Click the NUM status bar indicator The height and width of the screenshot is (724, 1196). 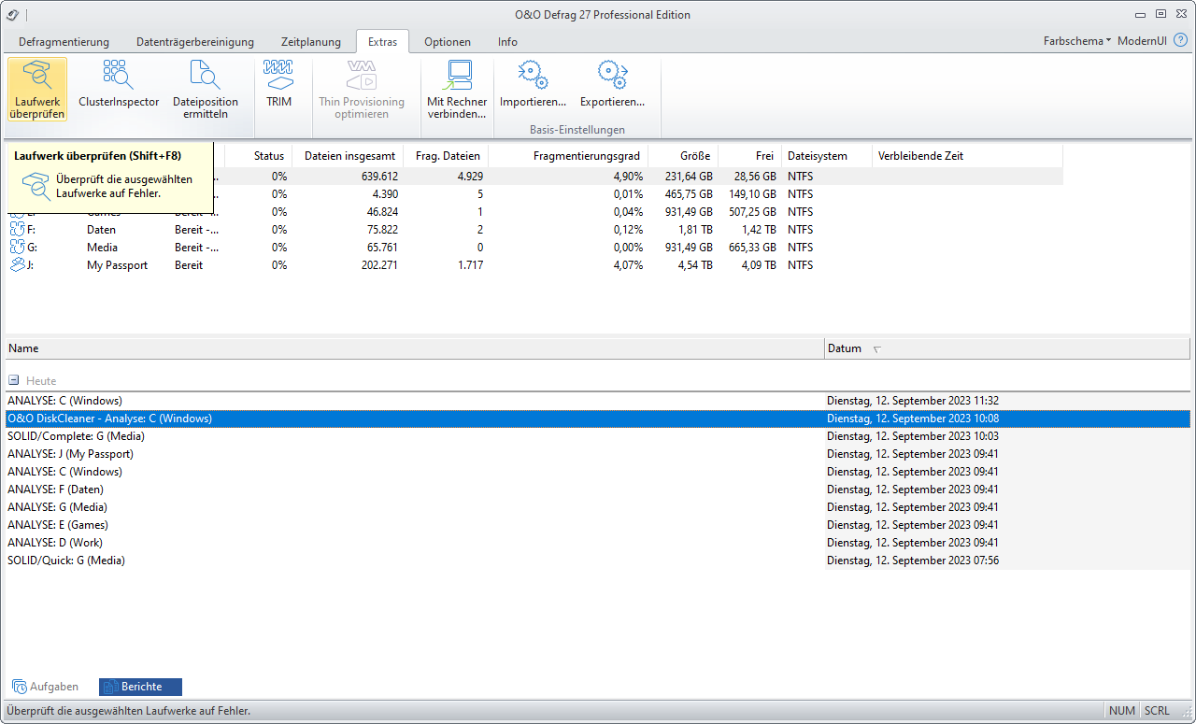click(1122, 711)
